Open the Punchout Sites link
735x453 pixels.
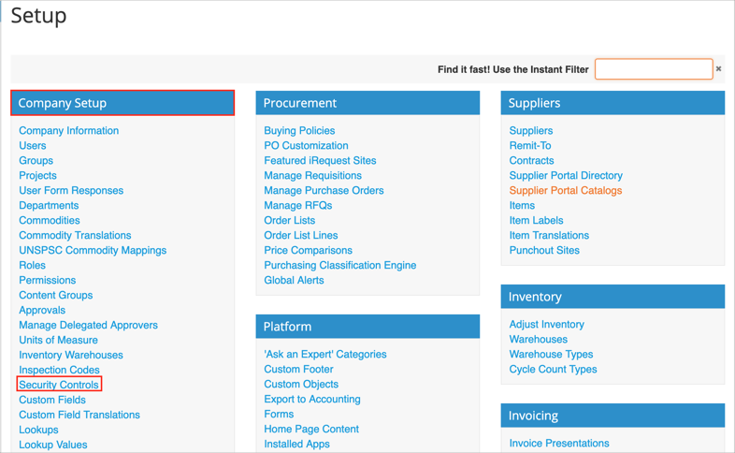(544, 251)
